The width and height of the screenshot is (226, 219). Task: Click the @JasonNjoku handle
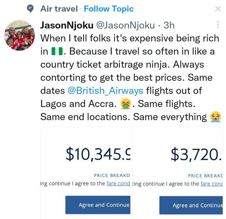click(126, 25)
